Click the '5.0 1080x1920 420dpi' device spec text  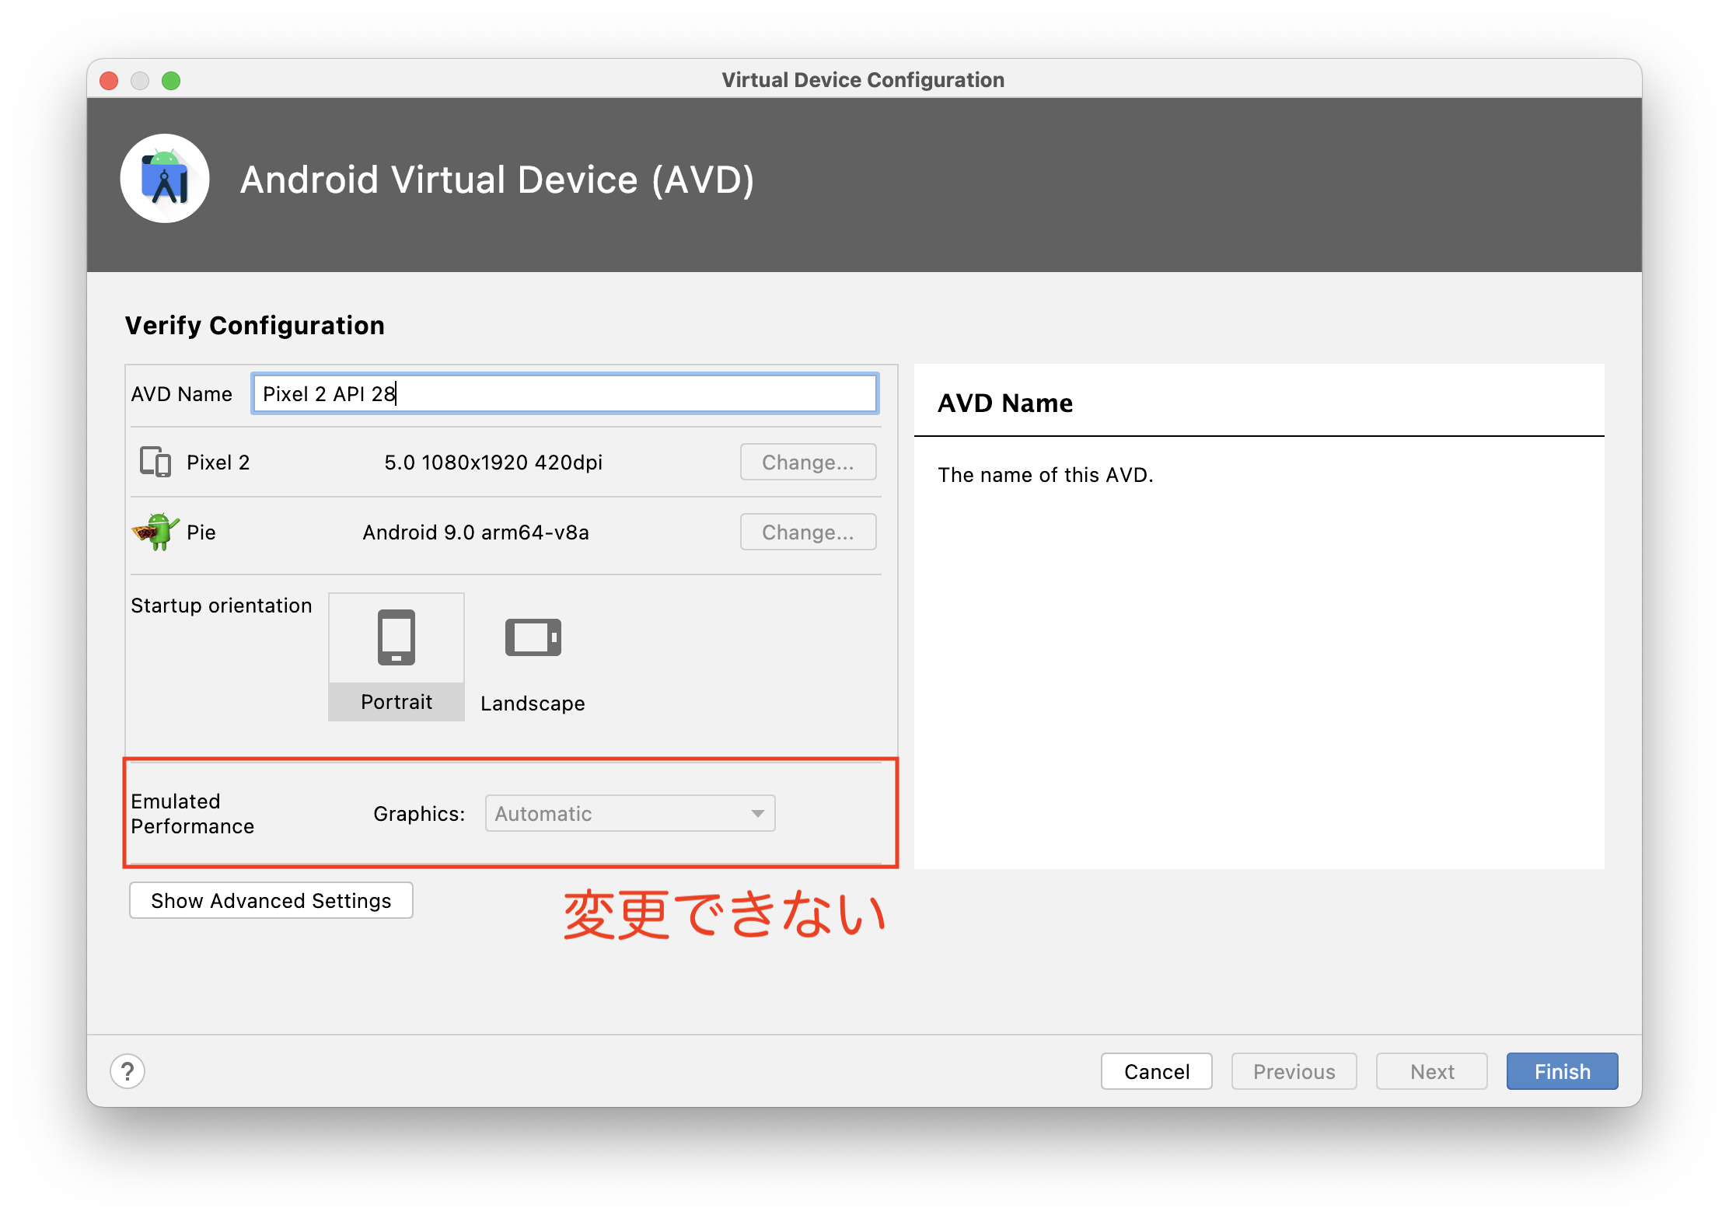493,462
